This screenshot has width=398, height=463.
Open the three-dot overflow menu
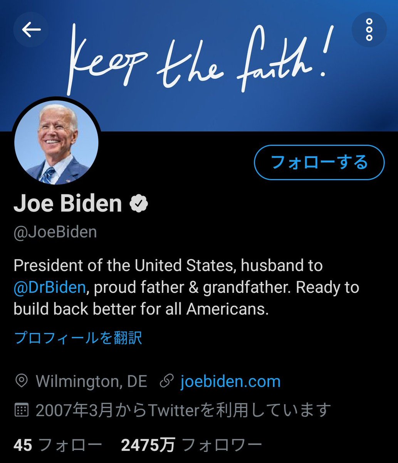coord(369,29)
